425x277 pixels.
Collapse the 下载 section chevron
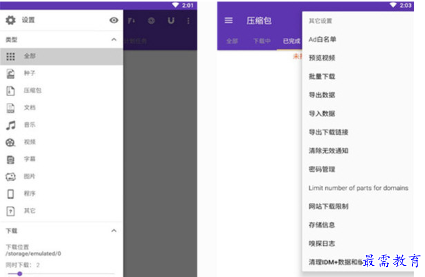pos(114,231)
